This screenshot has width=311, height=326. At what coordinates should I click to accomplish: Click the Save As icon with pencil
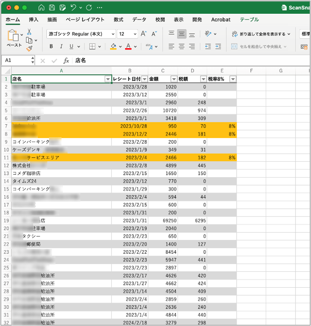coord(62,8)
